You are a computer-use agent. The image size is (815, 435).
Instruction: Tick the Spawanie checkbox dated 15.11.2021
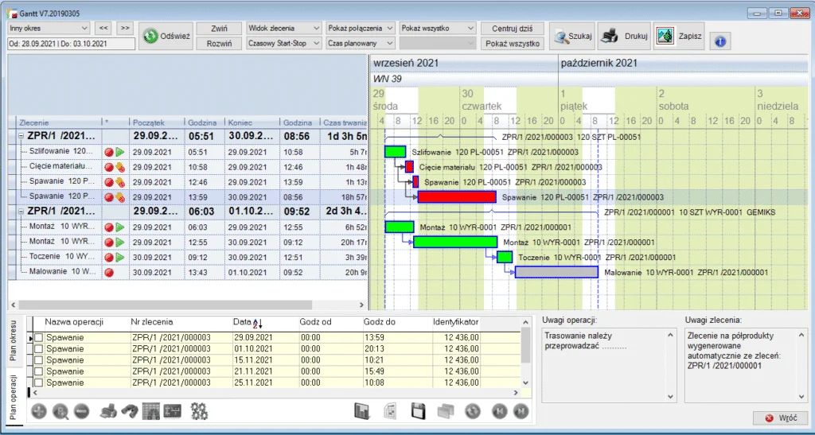coord(39,360)
